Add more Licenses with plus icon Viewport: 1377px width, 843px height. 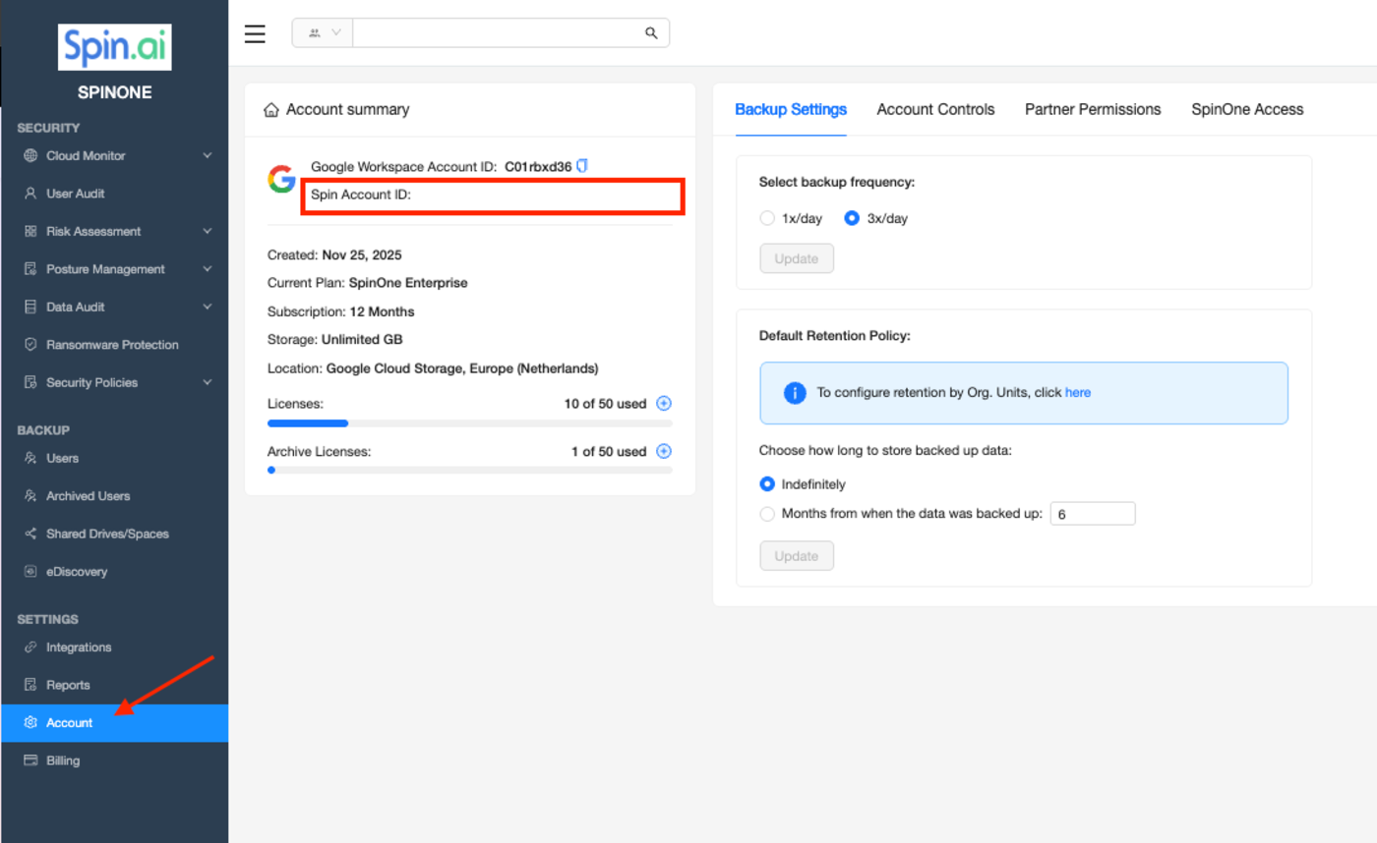(x=664, y=403)
